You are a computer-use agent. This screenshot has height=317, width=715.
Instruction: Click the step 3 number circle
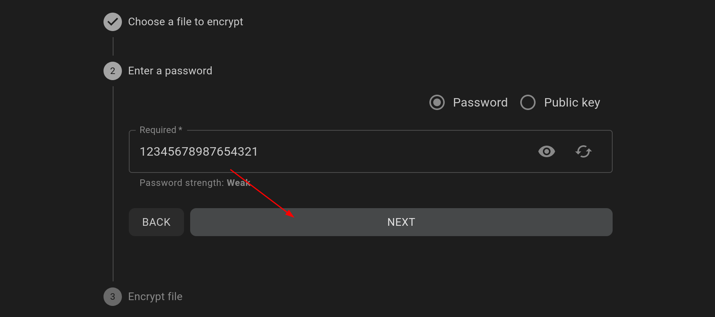pos(113,297)
